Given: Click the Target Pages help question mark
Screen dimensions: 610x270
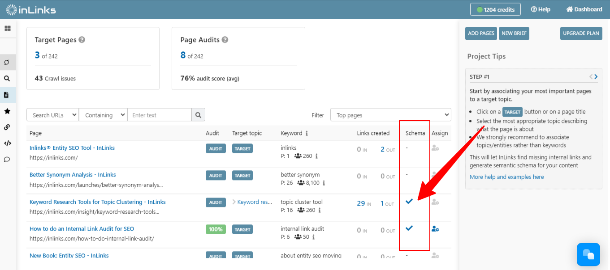Looking at the screenshot, I should 82,40.
